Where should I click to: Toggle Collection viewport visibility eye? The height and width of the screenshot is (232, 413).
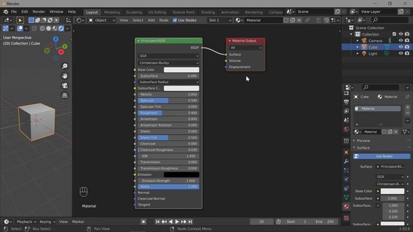tap(401, 34)
